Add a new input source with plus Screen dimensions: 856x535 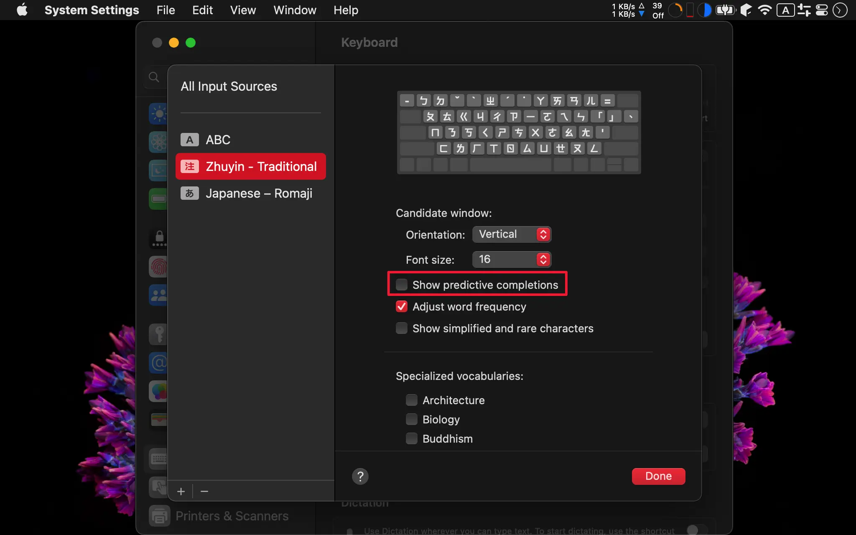coord(181,492)
